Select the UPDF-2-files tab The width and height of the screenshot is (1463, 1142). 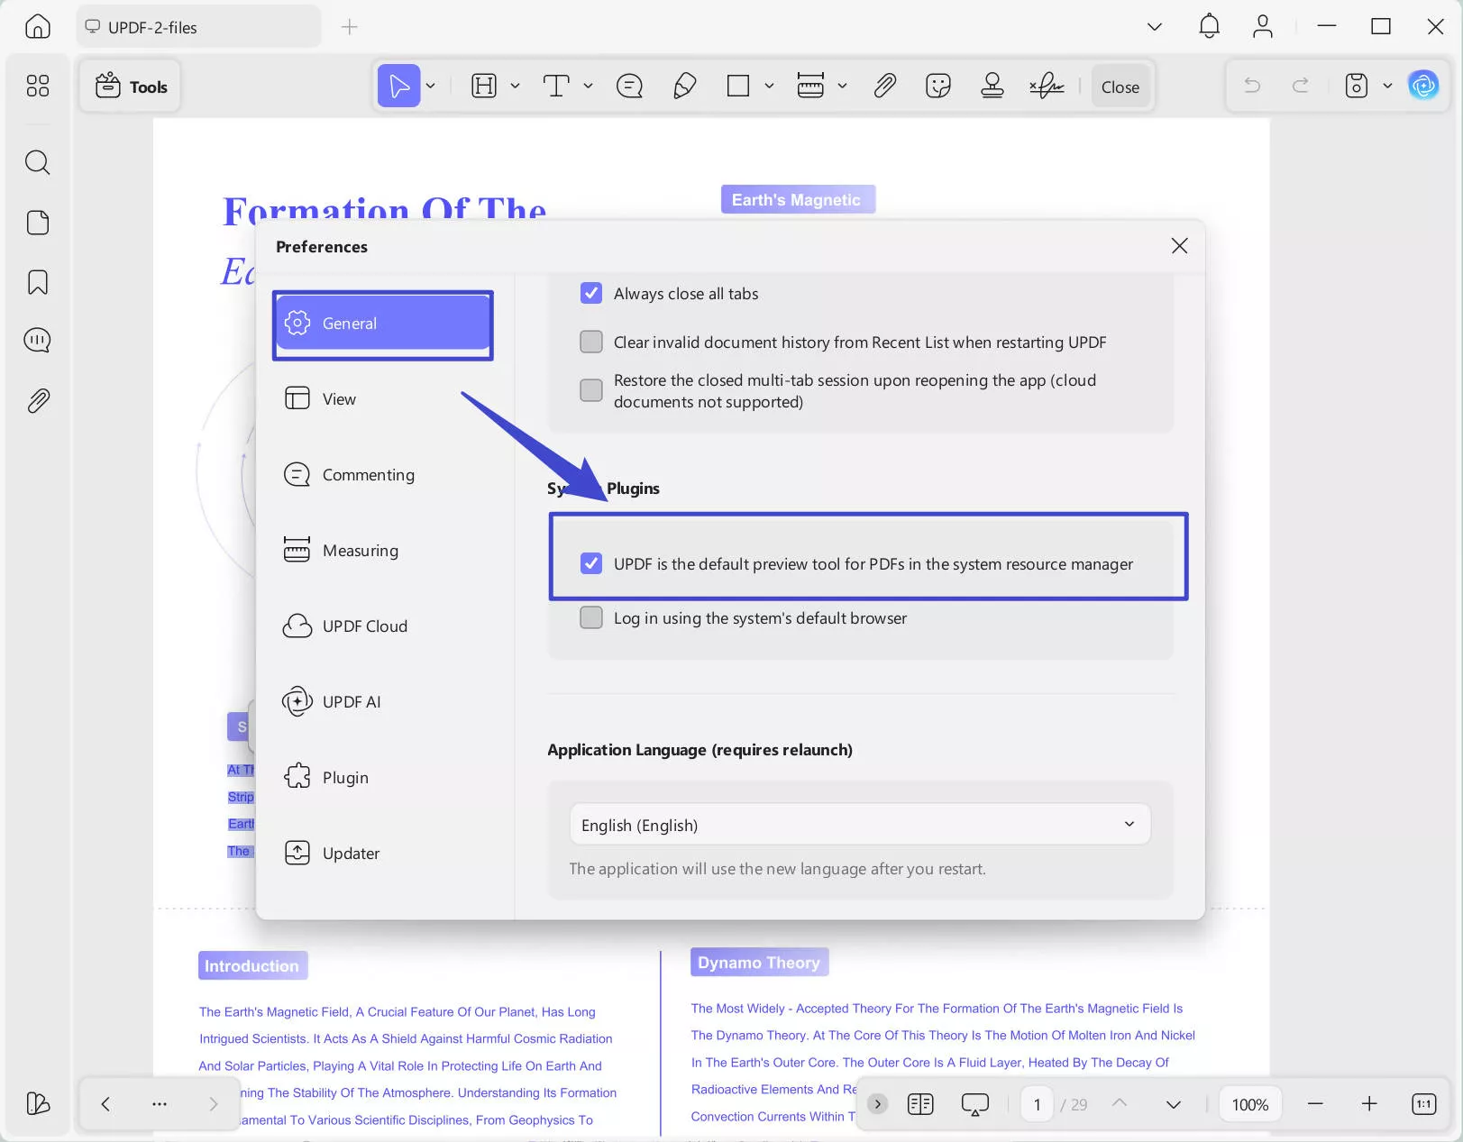(x=198, y=27)
